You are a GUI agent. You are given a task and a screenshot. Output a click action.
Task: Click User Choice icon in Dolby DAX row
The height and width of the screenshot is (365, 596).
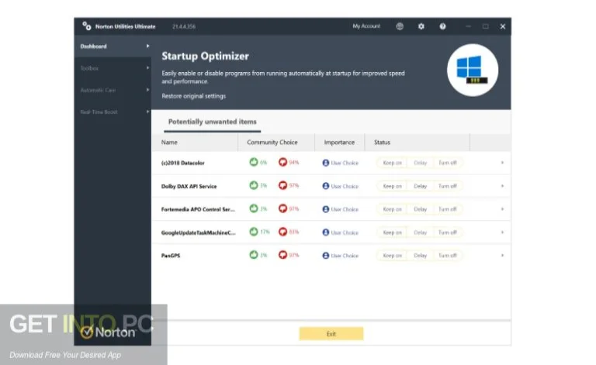(326, 186)
